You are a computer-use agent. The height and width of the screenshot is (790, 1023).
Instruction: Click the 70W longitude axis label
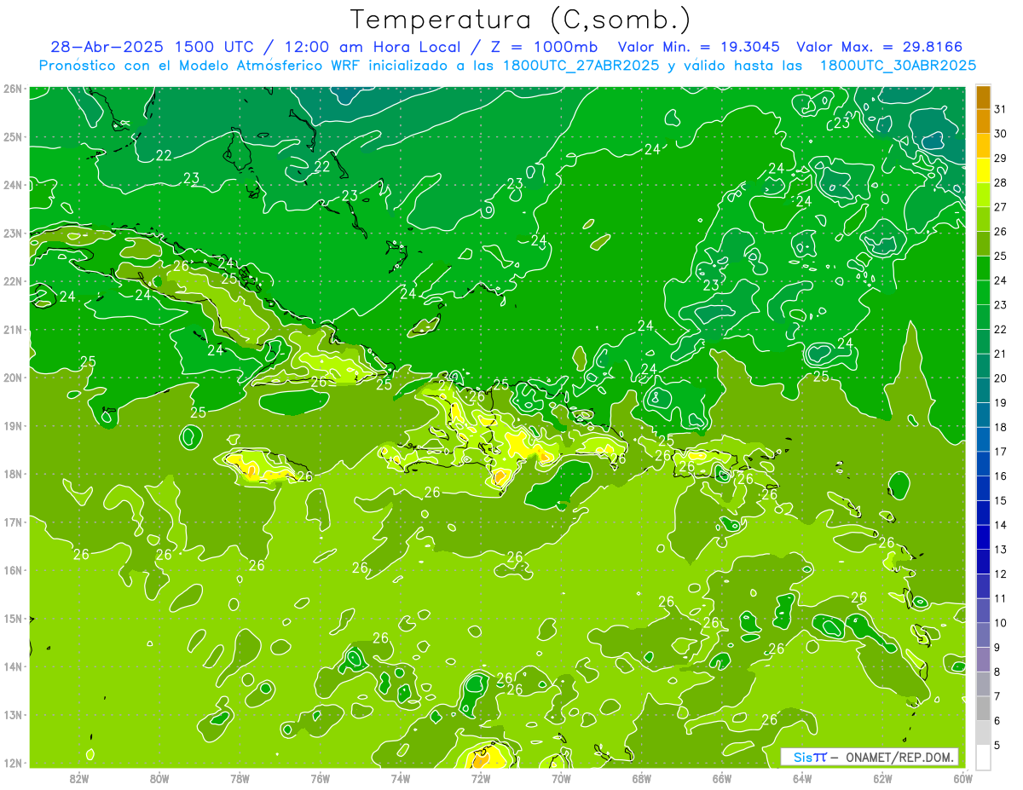[561, 777]
